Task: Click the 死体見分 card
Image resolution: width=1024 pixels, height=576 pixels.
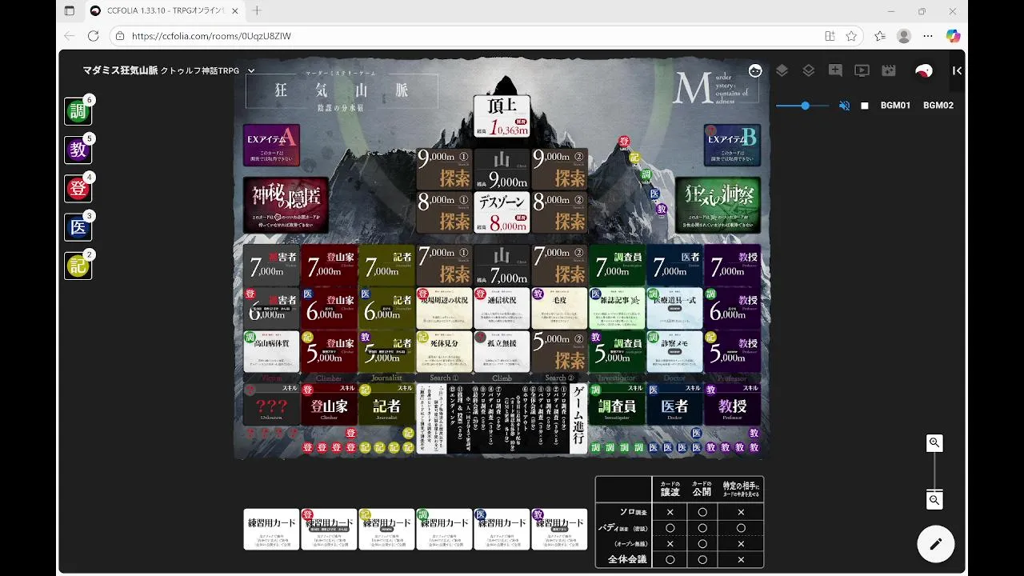Action: click(x=444, y=352)
